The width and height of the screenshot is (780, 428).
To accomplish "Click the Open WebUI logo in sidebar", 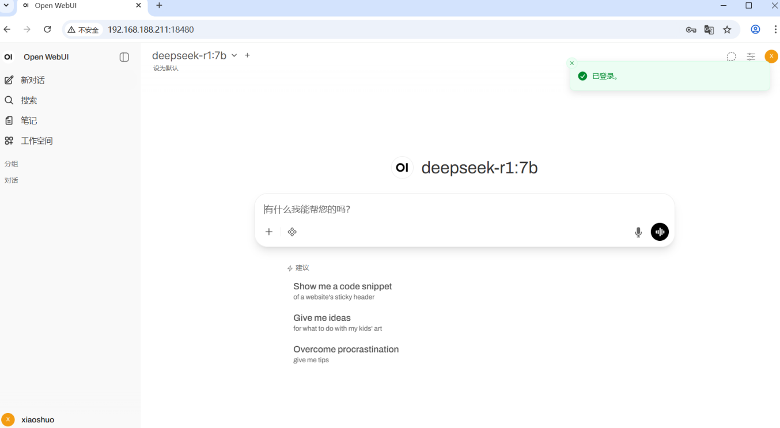I will [x=8, y=57].
